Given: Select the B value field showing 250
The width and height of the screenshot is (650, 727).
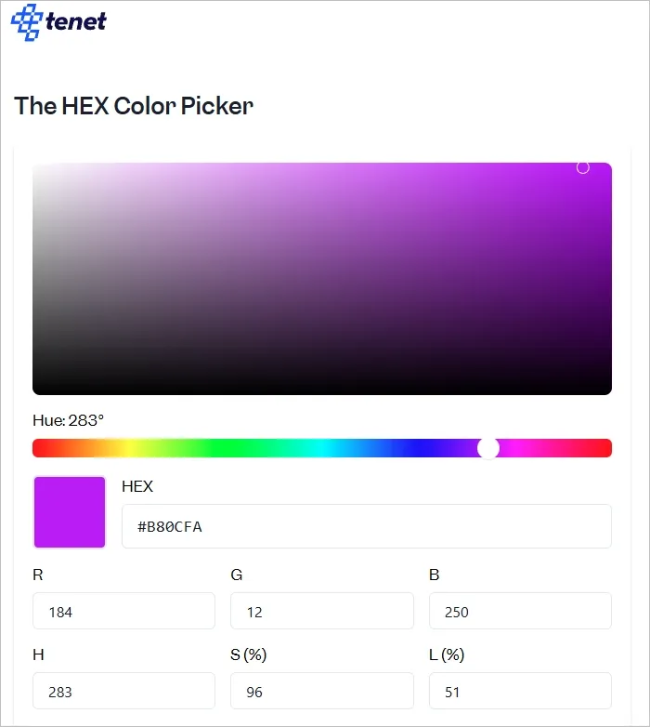Looking at the screenshot, I should click(520, 612).
